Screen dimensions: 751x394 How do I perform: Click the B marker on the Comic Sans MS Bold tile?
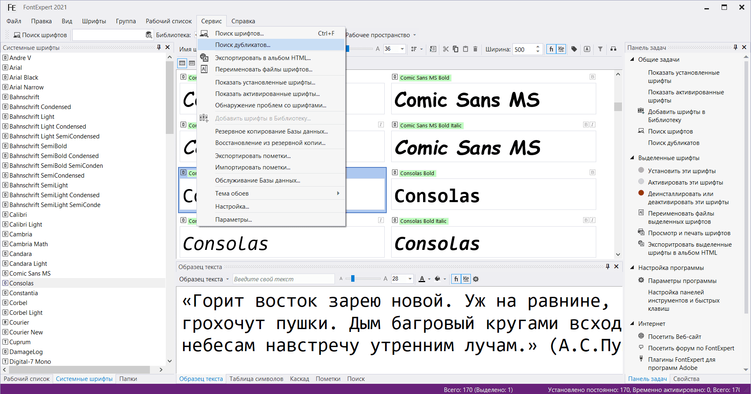(593, 77)
